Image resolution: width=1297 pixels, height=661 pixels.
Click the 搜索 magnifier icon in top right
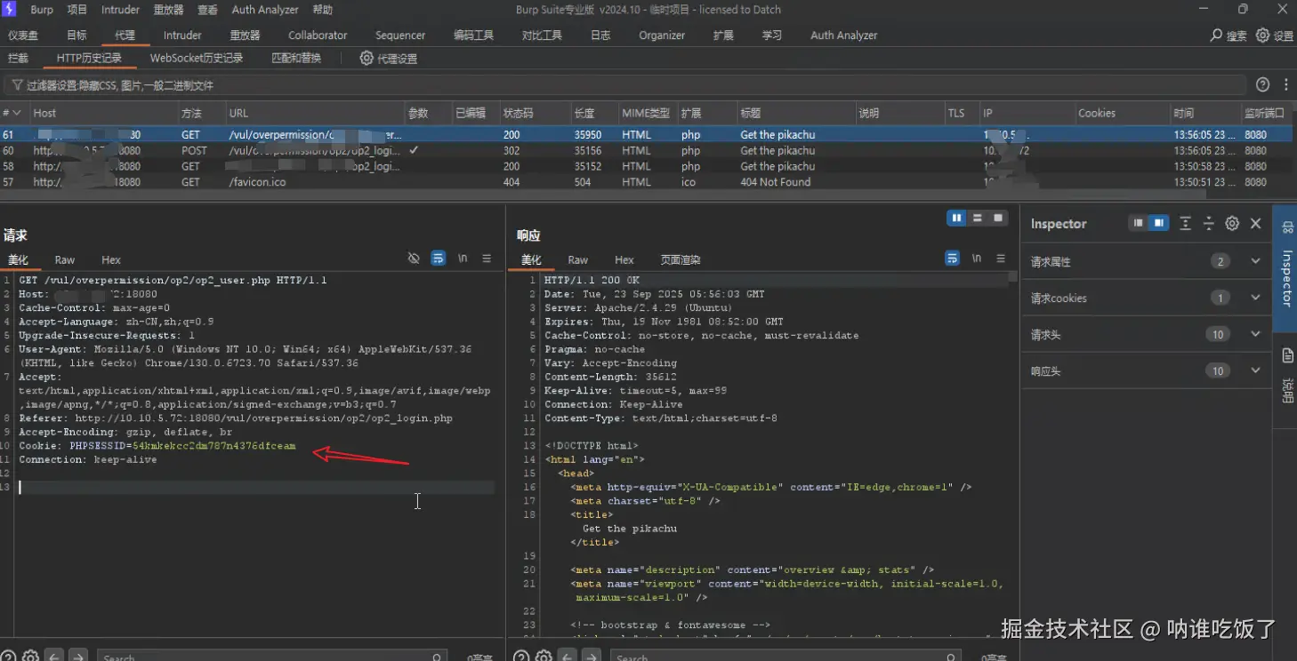[1217, 36]
